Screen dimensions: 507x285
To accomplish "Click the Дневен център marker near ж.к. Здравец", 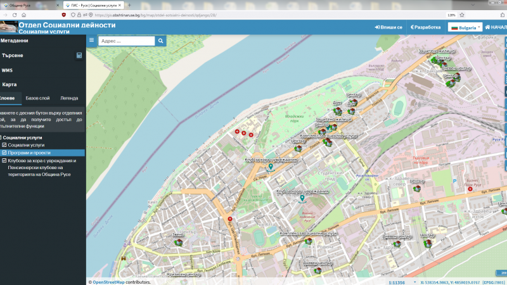I will coord(397,244).
